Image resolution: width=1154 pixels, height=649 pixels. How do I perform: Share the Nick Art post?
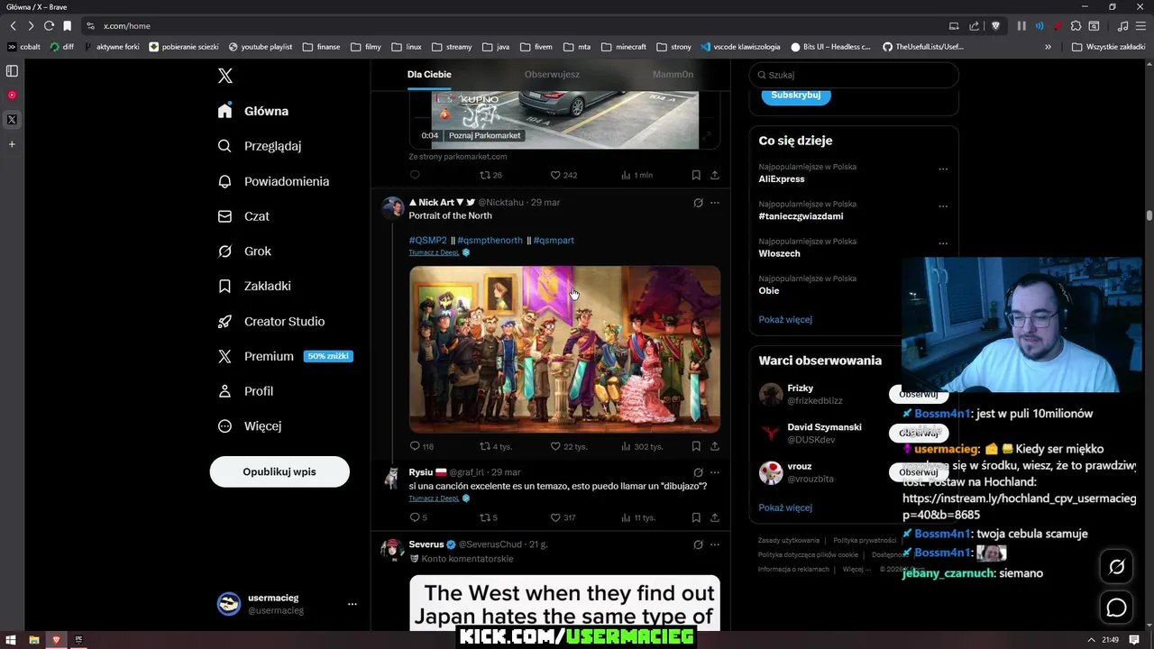click(x=715, y=446)
